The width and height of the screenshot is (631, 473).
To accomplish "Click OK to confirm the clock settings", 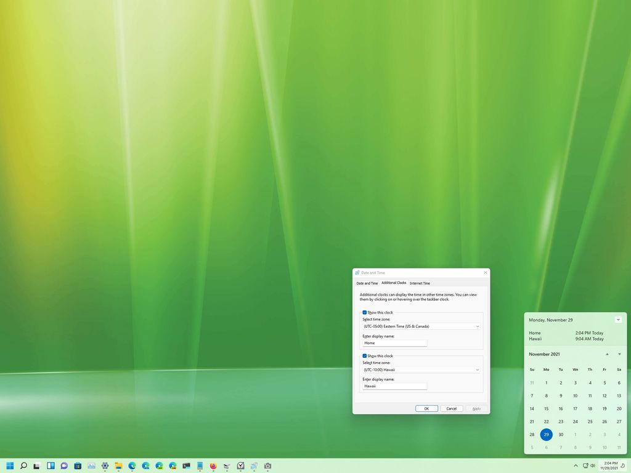I will pos(426,408).
